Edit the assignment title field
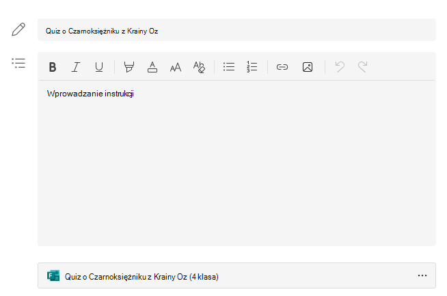 236,29
